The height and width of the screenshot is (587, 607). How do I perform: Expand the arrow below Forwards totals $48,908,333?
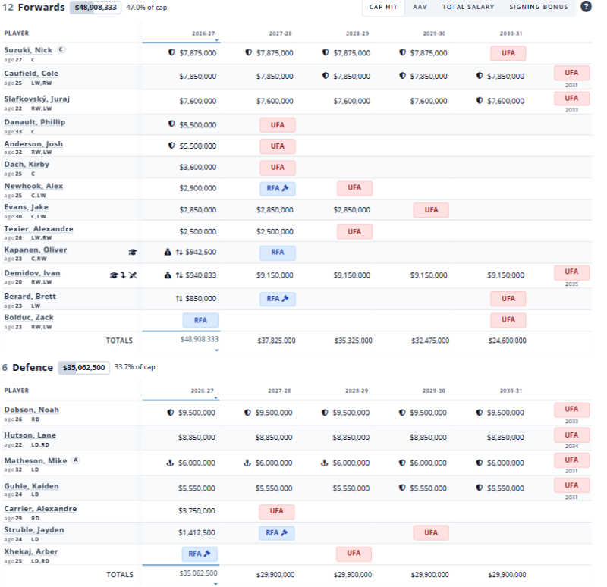point(217,350)
